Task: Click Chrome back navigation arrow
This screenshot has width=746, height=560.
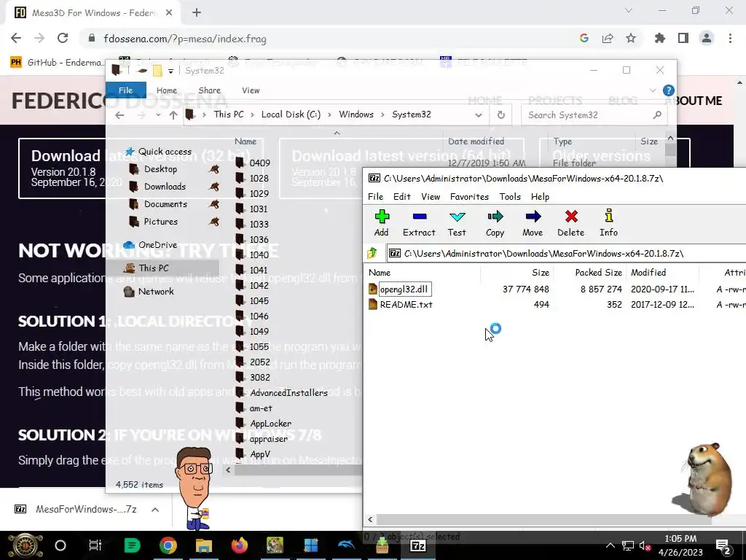Action: [16, 38]
